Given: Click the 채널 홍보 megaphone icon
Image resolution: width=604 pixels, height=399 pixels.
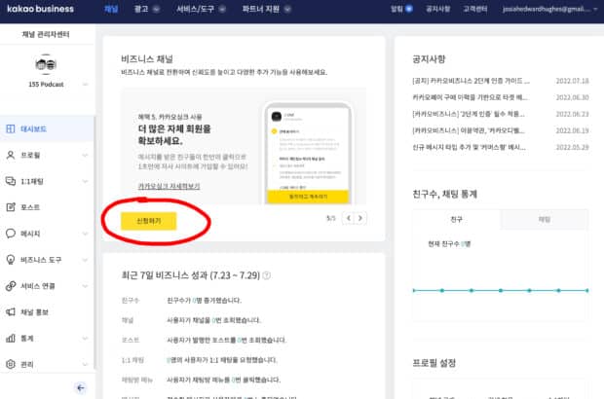Looking at the screenshot, I should (11, 312).
